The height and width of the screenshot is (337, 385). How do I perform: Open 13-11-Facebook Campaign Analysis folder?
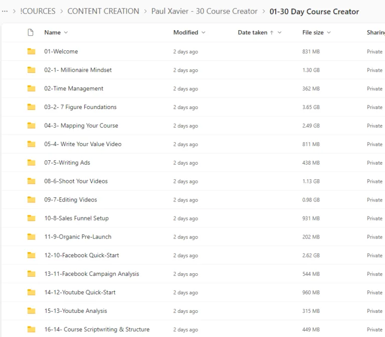coord(91,274)
